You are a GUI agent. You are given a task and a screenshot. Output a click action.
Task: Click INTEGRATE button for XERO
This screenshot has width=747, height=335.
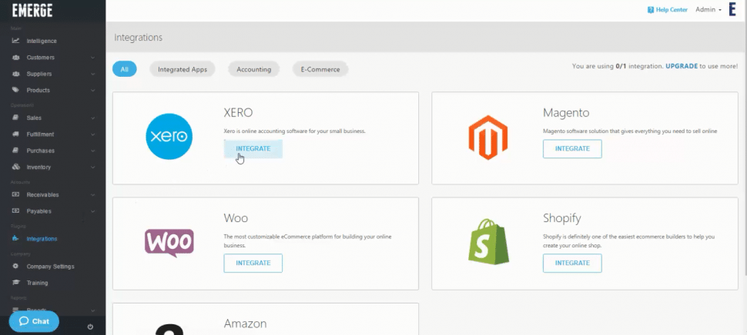pos(253,149)
